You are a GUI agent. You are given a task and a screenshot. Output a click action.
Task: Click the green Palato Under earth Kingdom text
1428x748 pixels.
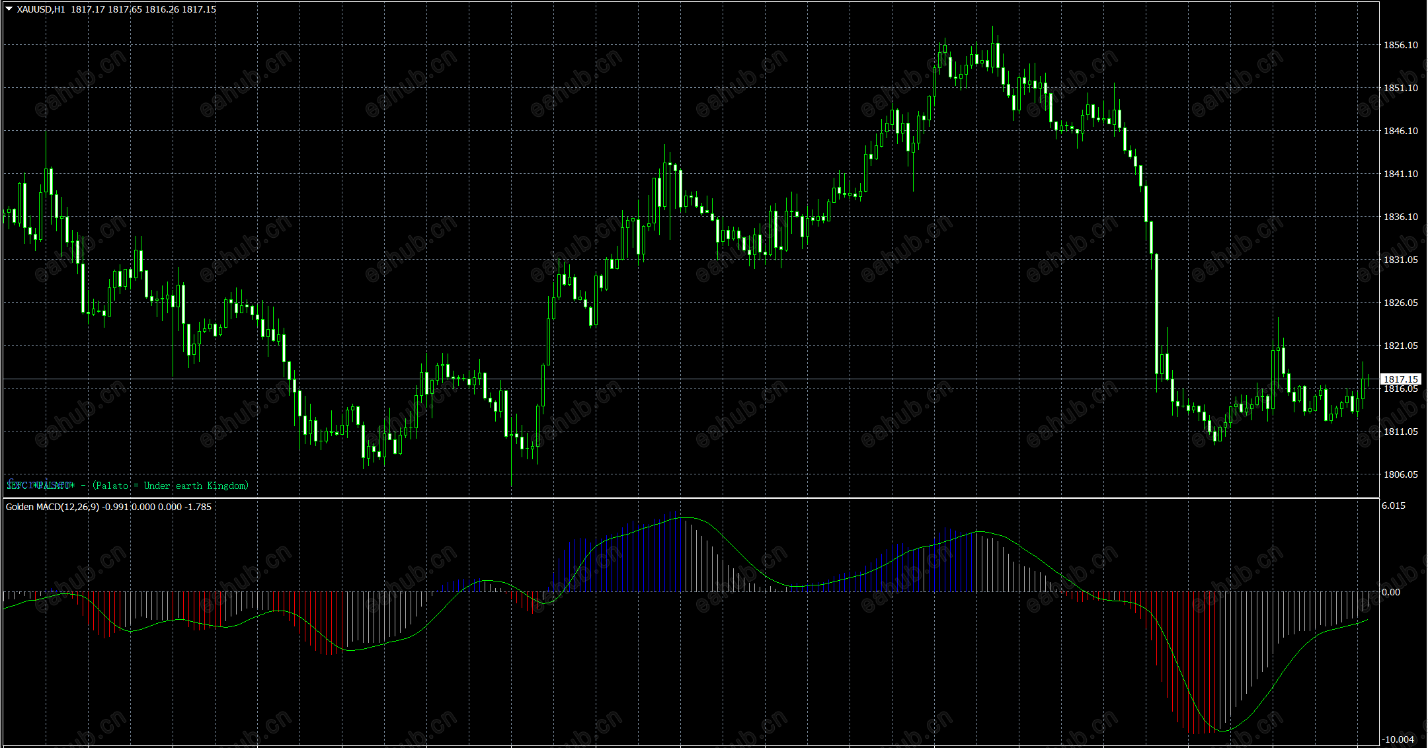click(x=171, y=486)
